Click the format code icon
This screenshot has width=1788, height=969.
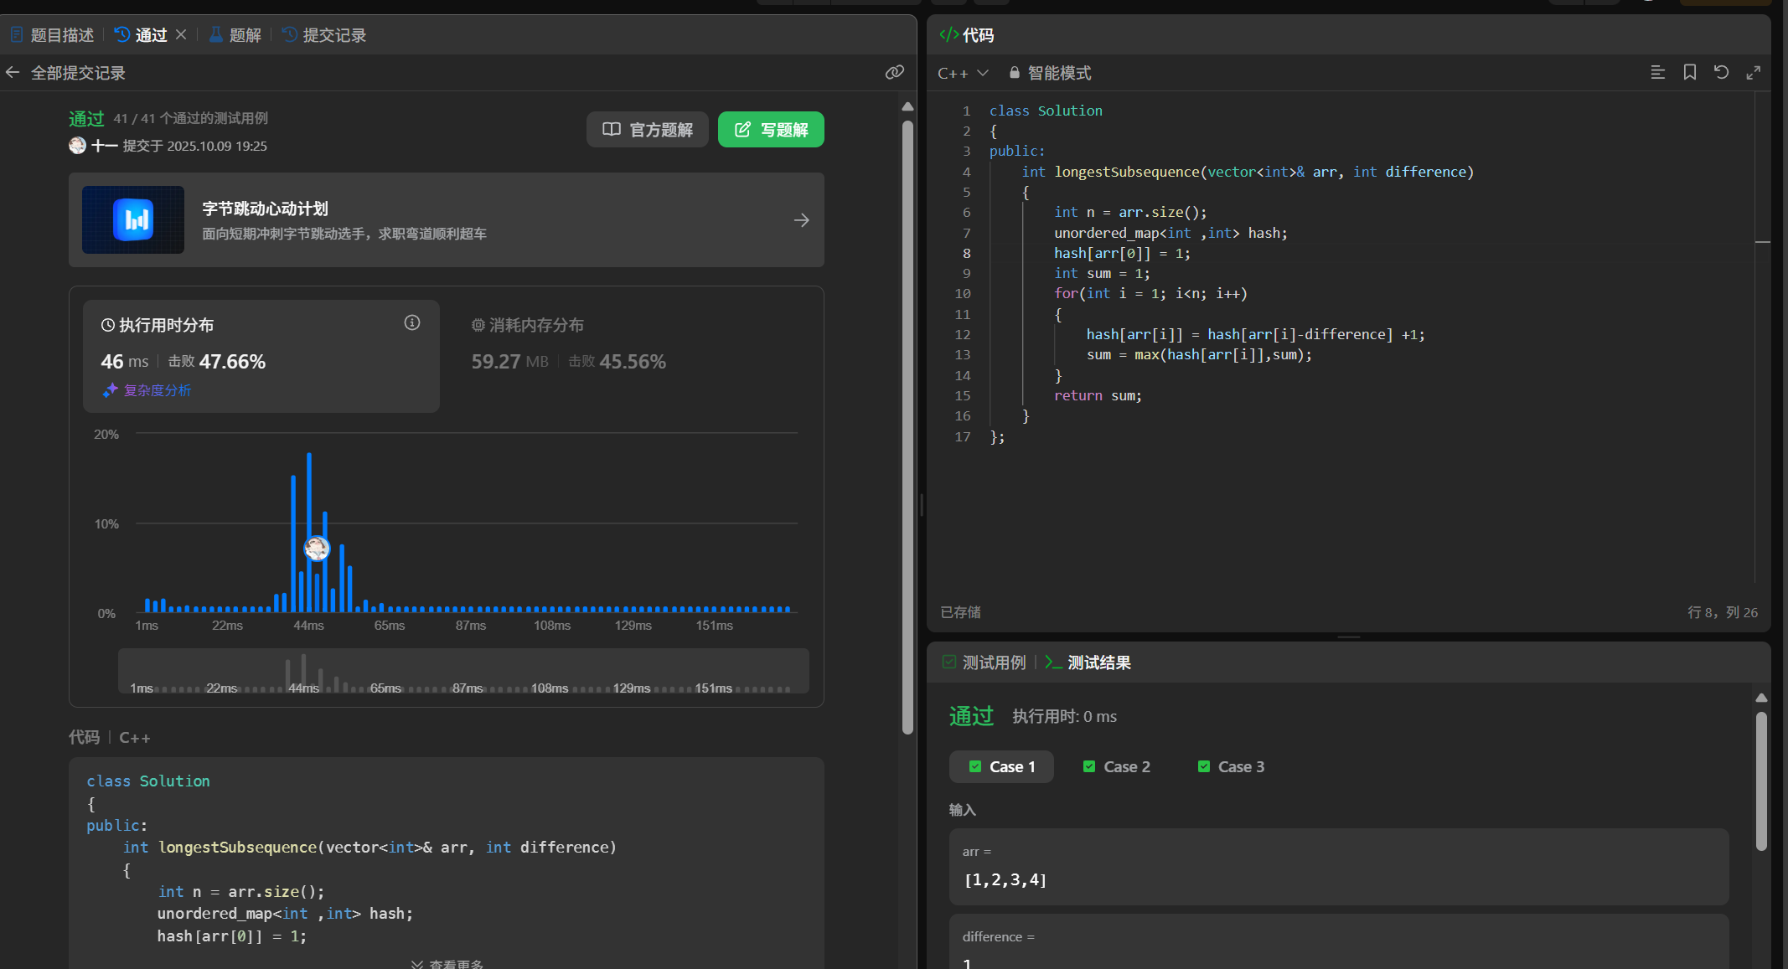pos(1657,73)
